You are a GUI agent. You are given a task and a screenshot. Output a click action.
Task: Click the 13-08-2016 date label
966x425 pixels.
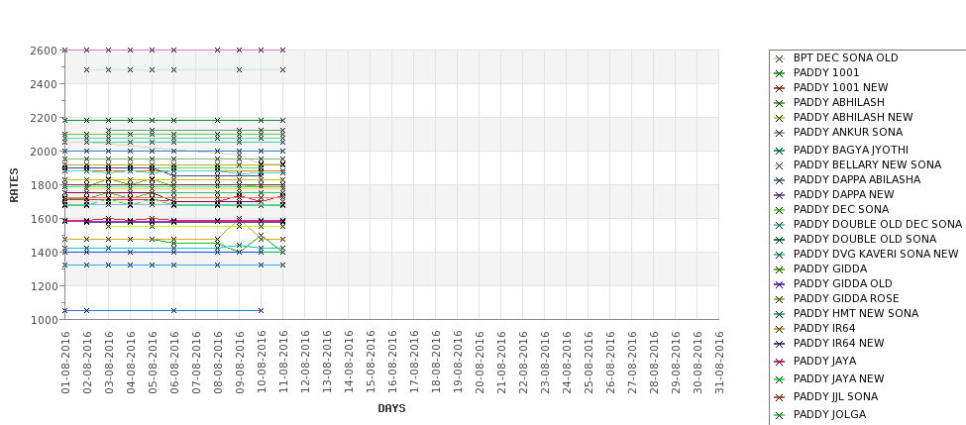(x=327, y=363)
